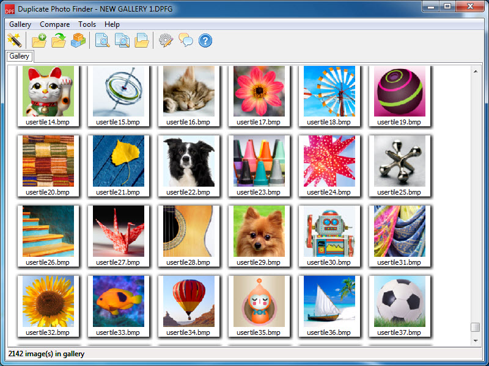Open settings with the gear icon
The image size is (489, 366).
click(166, 41)
